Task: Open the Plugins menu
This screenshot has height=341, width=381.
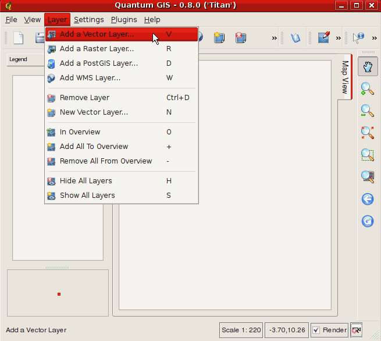Action: (124, 19)
